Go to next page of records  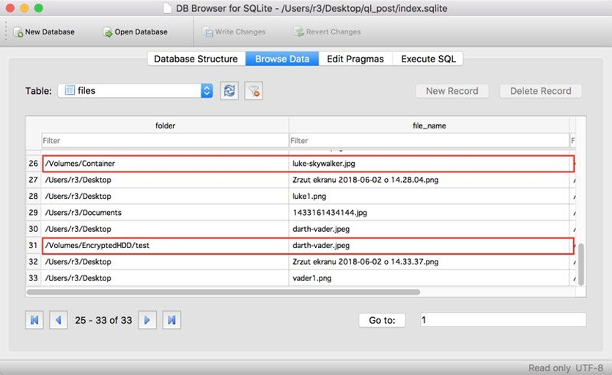[147, 320]
